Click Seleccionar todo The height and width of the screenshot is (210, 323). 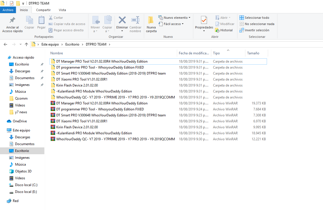tap(254, 18)
